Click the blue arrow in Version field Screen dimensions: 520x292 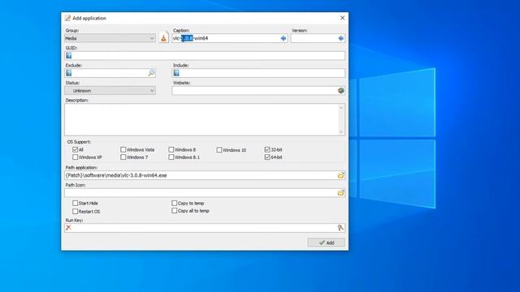pyautogui.click(x=340, y=38)
